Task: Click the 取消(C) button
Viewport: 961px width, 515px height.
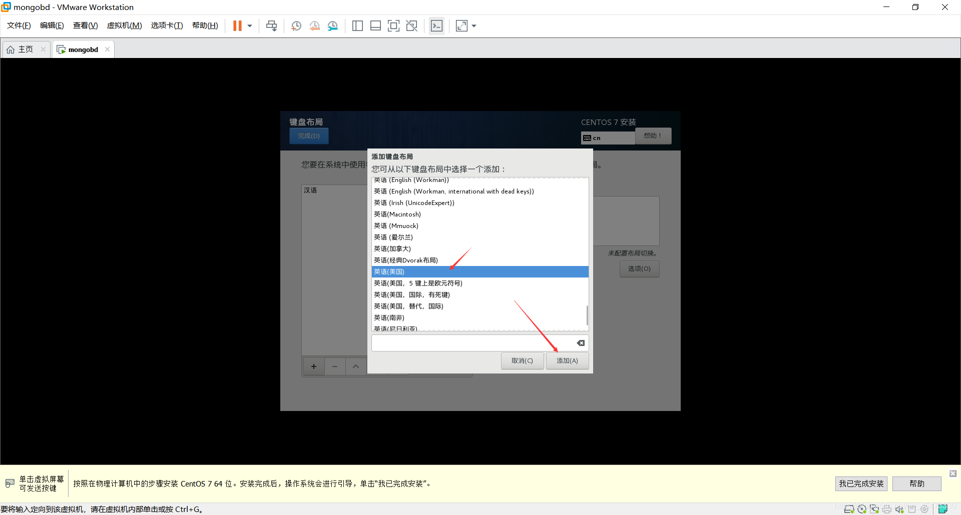Action: coord(522,361)
